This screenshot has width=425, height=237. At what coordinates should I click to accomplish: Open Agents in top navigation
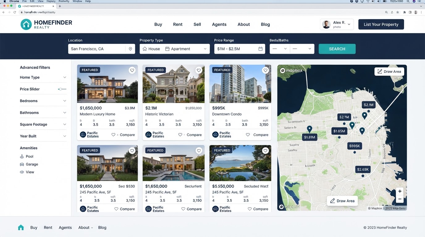click(219, 24)
